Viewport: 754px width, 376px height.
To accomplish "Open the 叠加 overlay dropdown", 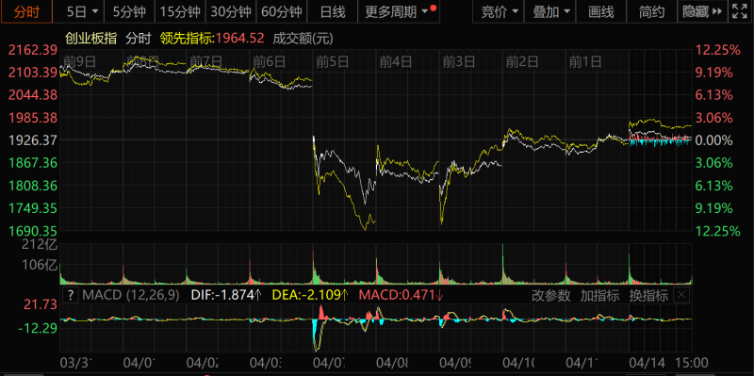I will (x=550, y=12).
